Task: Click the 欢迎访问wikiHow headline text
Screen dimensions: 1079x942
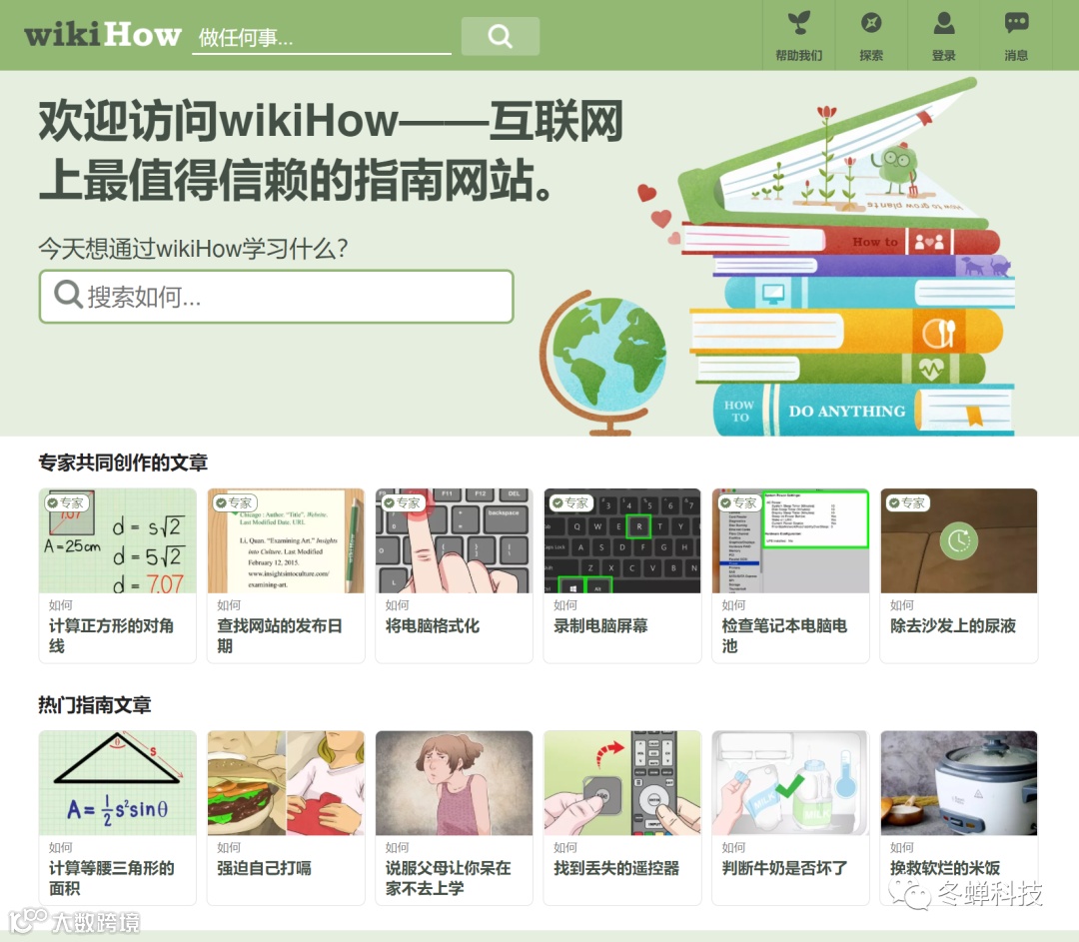Action: 331,150
